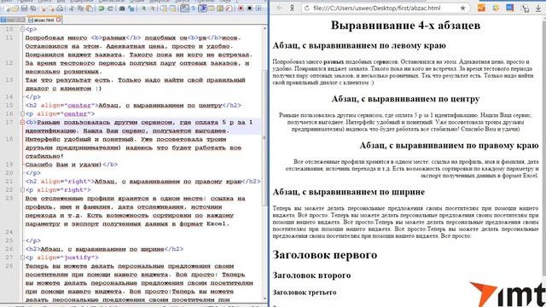The width and height of the screenshot is (546, 307).
Task: Close the abzac.html tab with its X
Action: 59,20
